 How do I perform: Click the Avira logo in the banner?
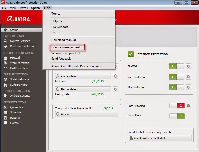pyautogui.click(x=18, y=19)
